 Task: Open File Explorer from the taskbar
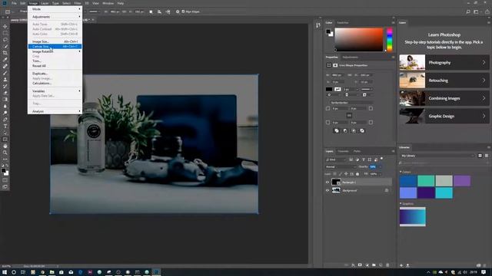pyautogui.click(x=52, y=272)
